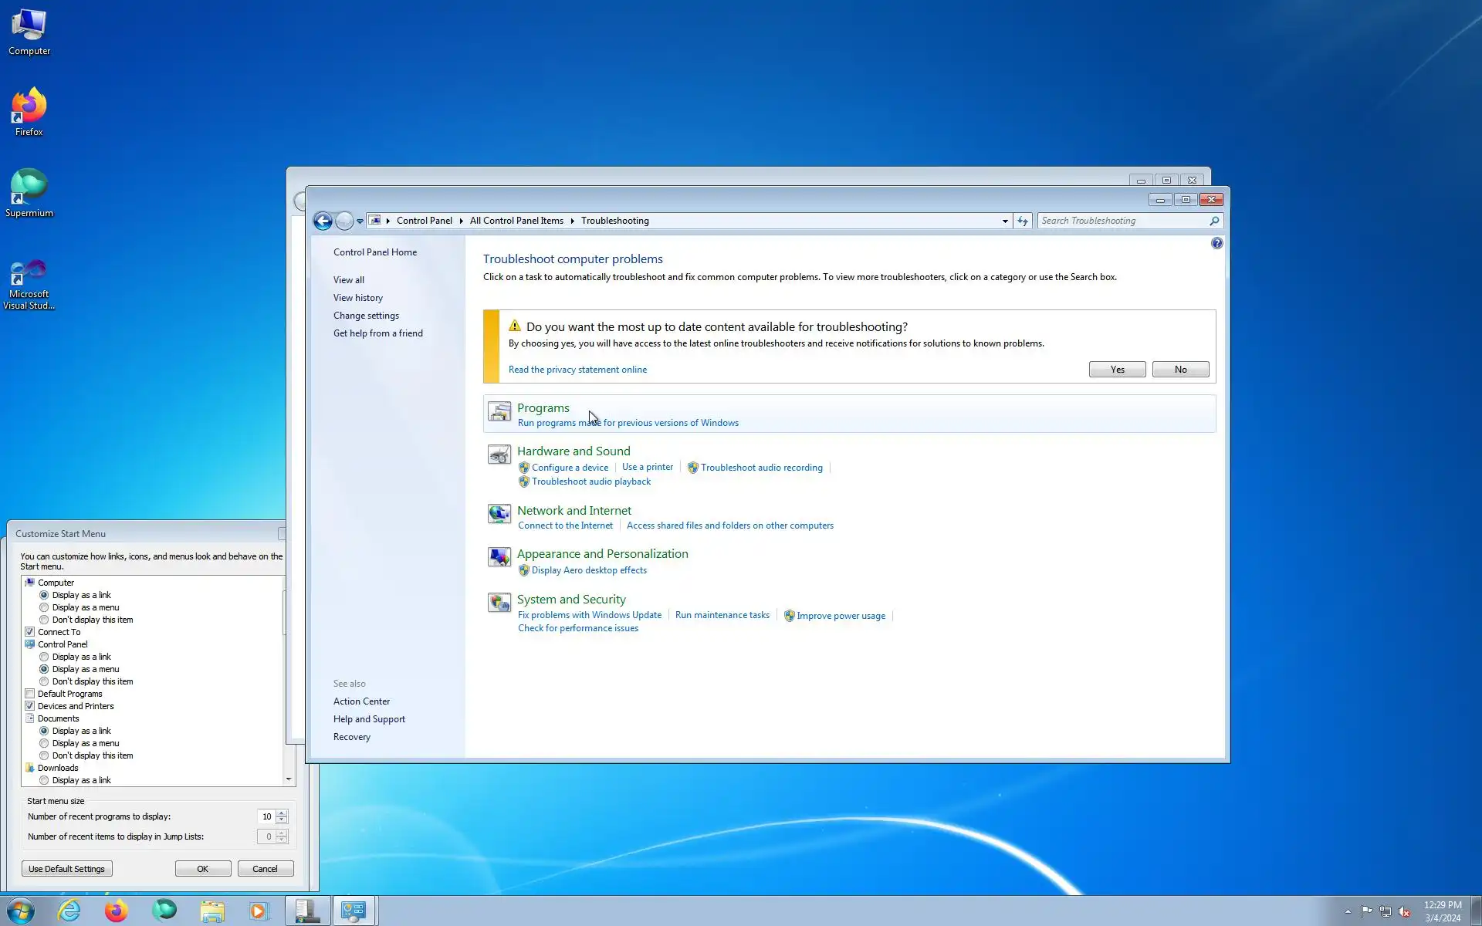The width and height of the screenshot is (1482, 926).
Task: Increase number of recent programs spinner
Action: click(282, 813)
